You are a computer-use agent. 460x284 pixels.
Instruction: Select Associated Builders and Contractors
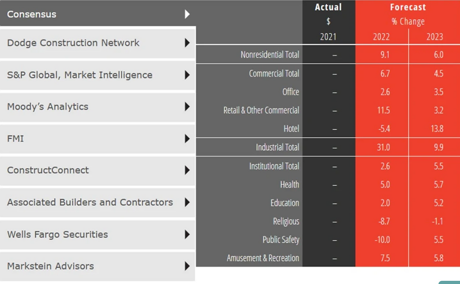(98, 202)
